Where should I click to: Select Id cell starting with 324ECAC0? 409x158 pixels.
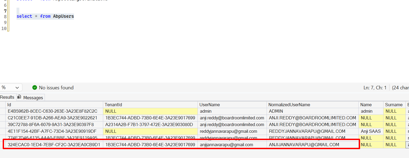[54, 145]
